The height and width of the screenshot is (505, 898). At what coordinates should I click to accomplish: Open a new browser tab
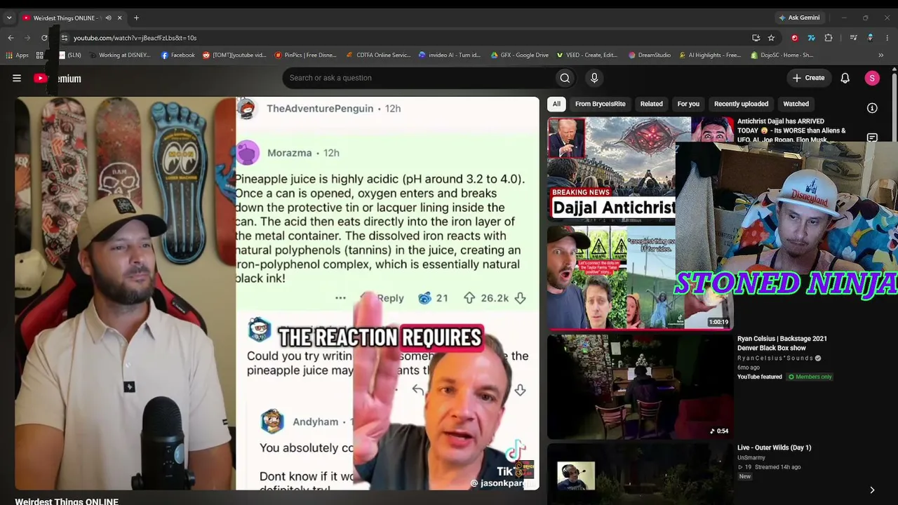tap(136, 18)
